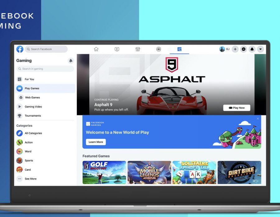Choose the Action category
280x217 pixels.
pyautogui.click(x=29, y=142)
